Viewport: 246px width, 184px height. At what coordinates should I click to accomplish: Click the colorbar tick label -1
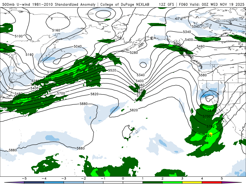(x=103, y=178)
